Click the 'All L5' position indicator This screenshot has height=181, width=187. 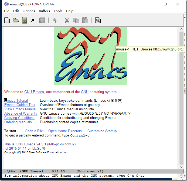click(59, 171)
